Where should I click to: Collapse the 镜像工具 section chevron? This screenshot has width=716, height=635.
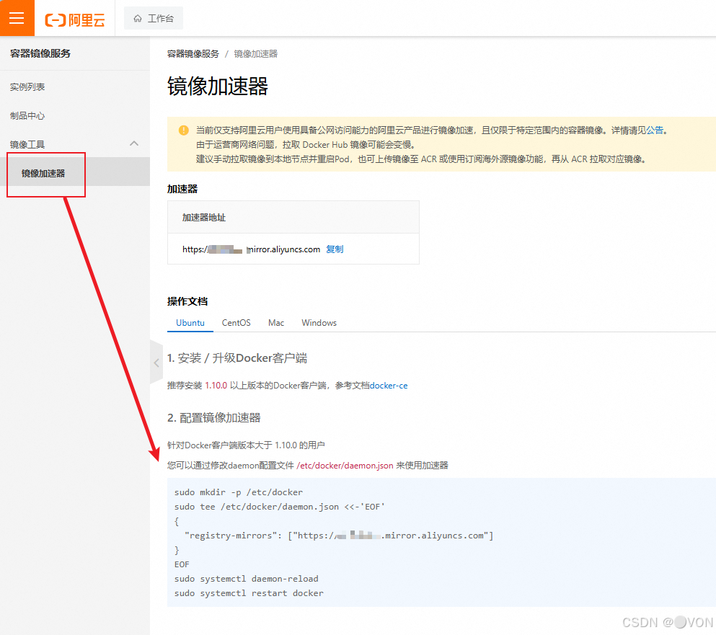(134, 144)
